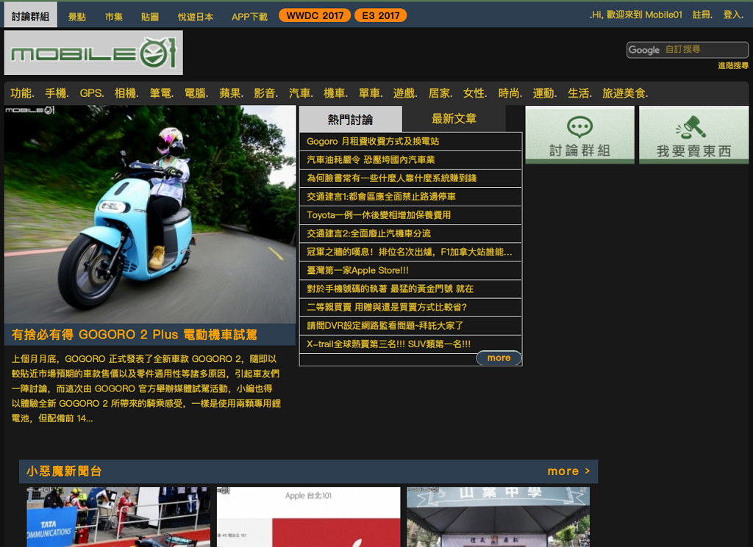Open the GPS category
Viewport: 753px width, 547px height.
pos(92,93)
